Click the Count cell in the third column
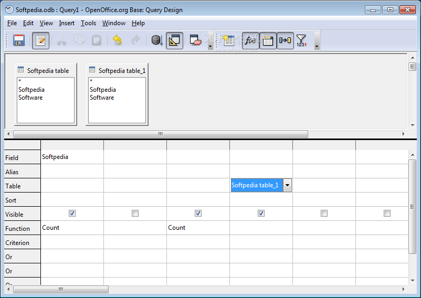This screenshot has width=421, height=298. [x=198, y=228]
